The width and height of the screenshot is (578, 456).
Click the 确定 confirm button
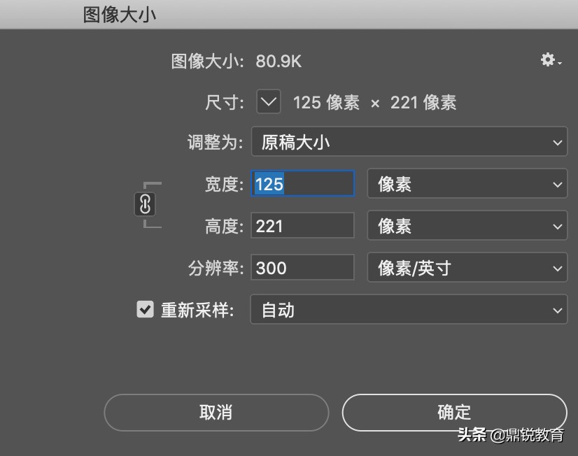pos(453,413)
